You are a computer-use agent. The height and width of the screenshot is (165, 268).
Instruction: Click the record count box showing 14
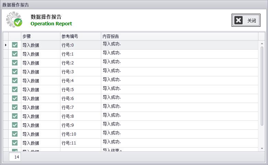15,157
